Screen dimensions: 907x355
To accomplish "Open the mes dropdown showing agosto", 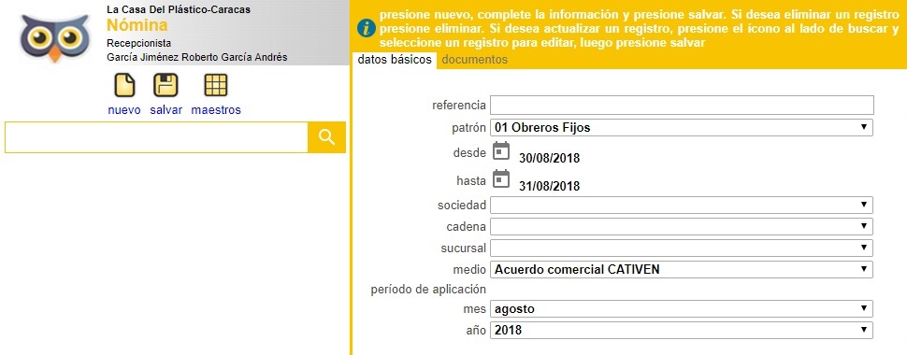I will tap(682, 308).
